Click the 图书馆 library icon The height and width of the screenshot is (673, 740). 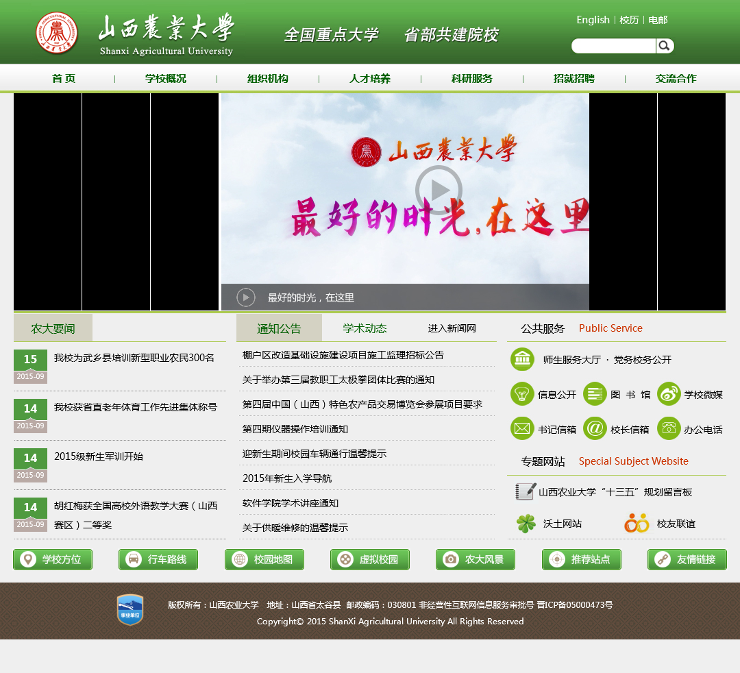click(595, 394)
